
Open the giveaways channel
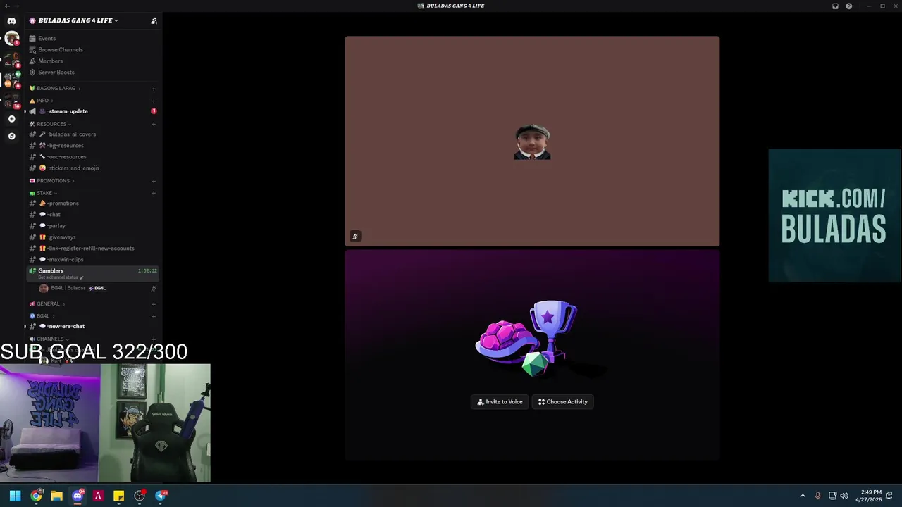tap(92, 237)
